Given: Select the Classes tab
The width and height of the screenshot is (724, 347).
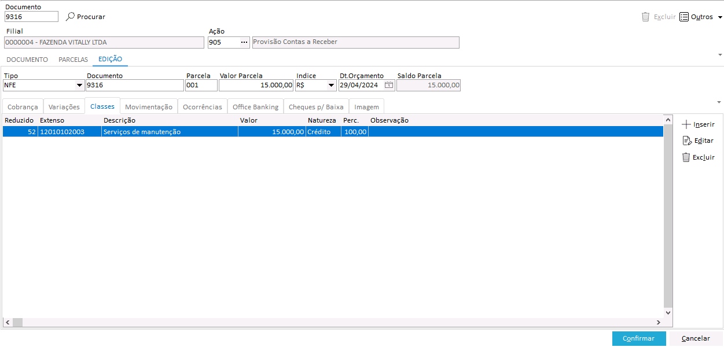Looking at the screenshot, I should [102, 106].
